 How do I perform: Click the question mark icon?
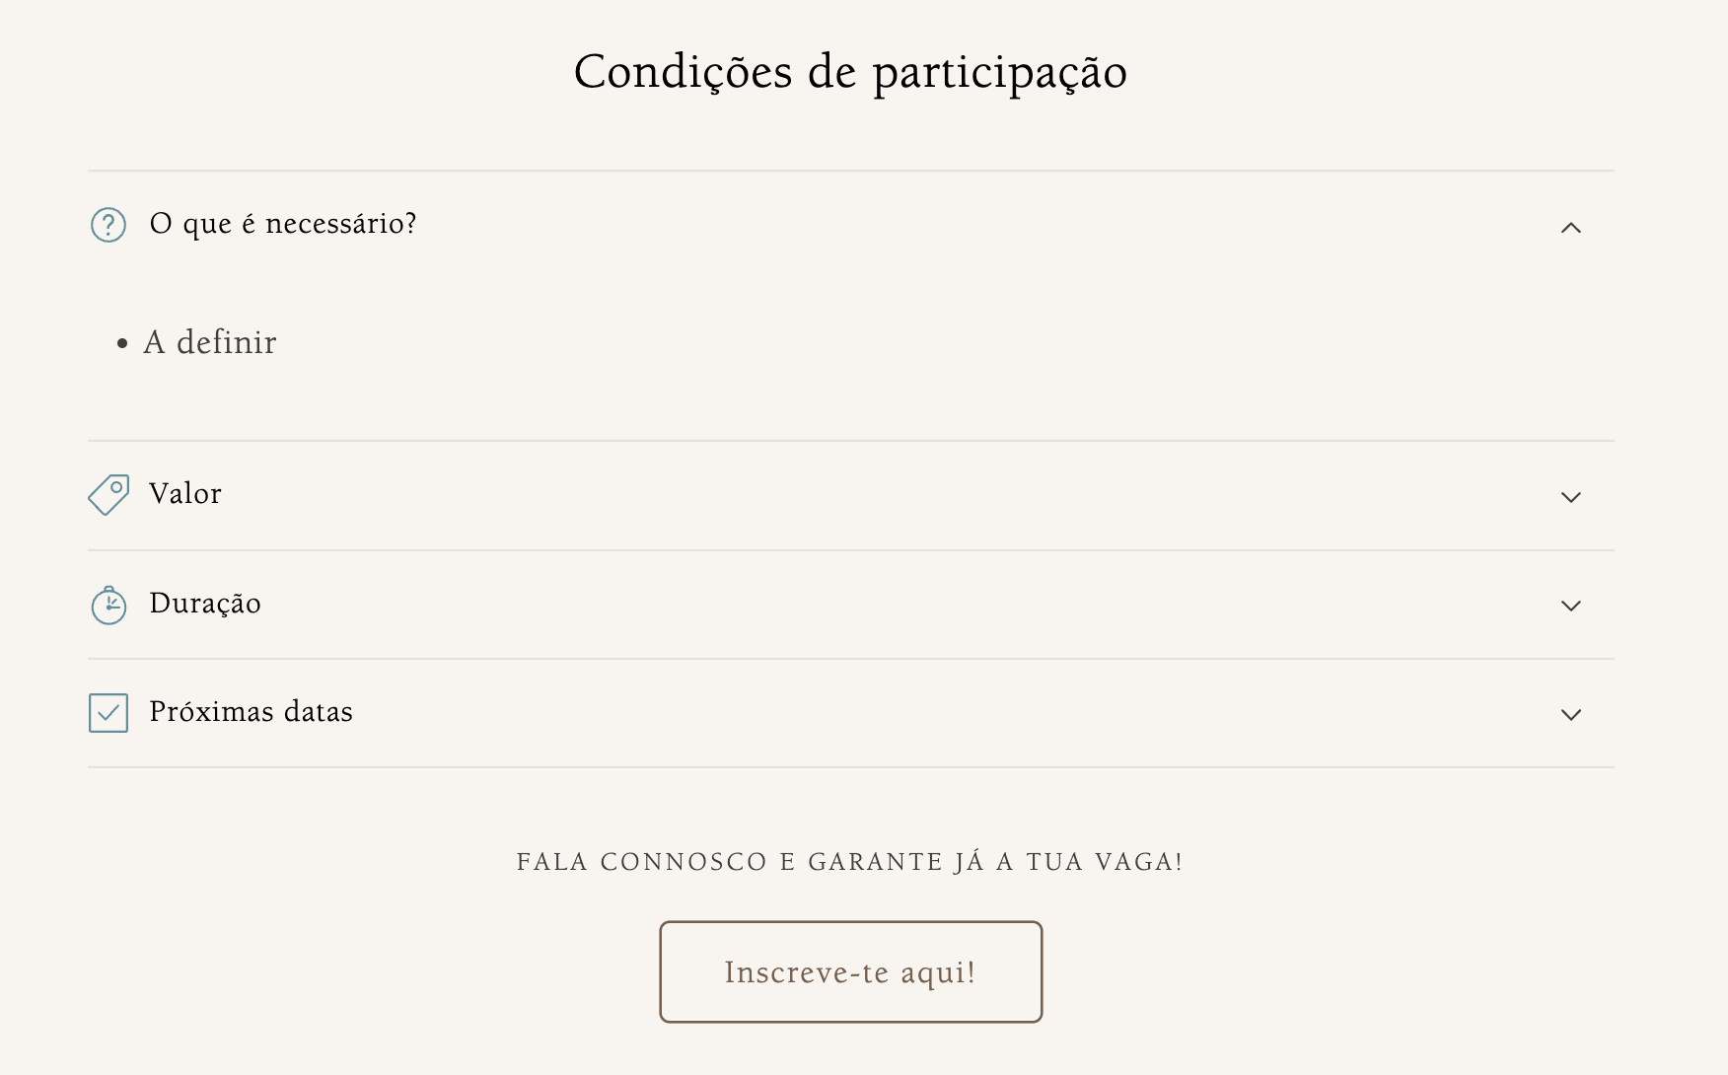point(108,225)
